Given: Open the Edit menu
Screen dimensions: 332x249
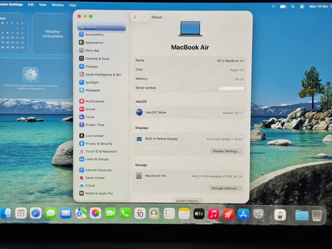Looking at the screenshot, I should (x=31, y=5).
